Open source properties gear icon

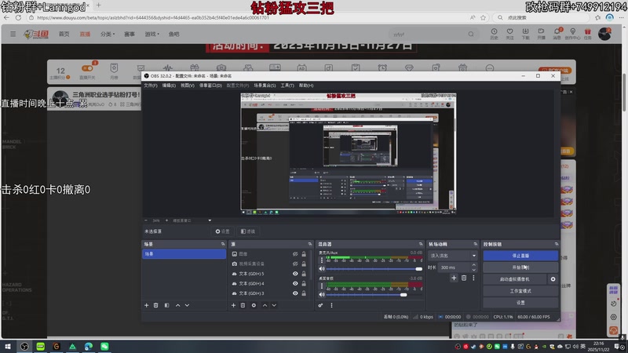point(254,305)
